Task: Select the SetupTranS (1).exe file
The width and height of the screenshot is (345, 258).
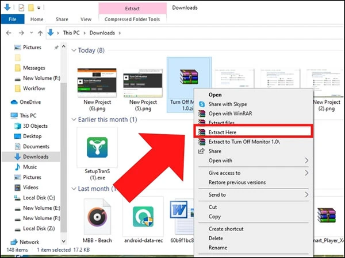Action: (x=97, y=154)
